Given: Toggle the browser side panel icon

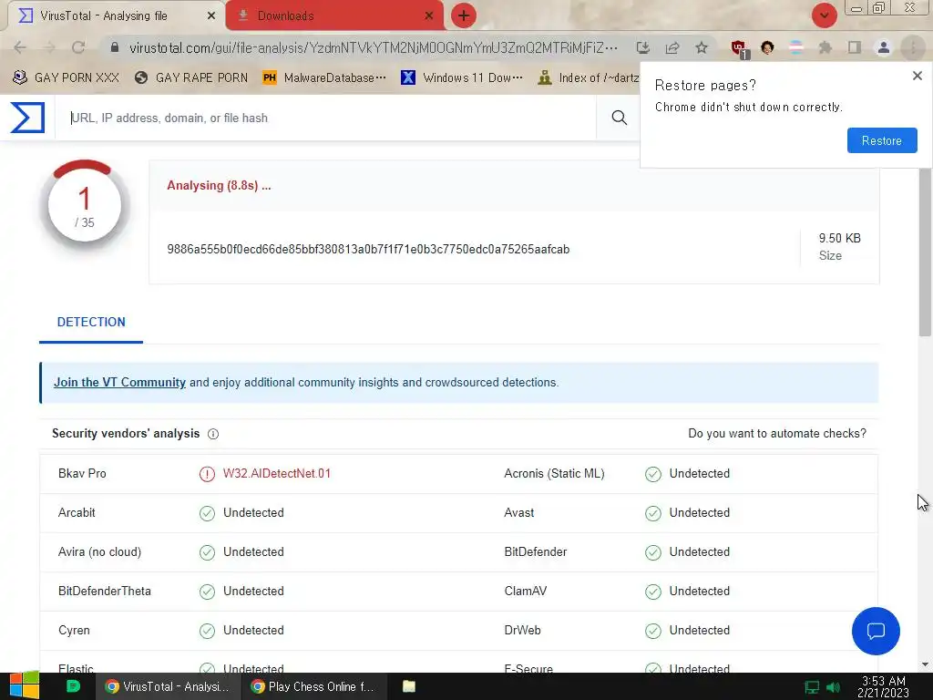Looking at the screenshot, I should [855, 47].
